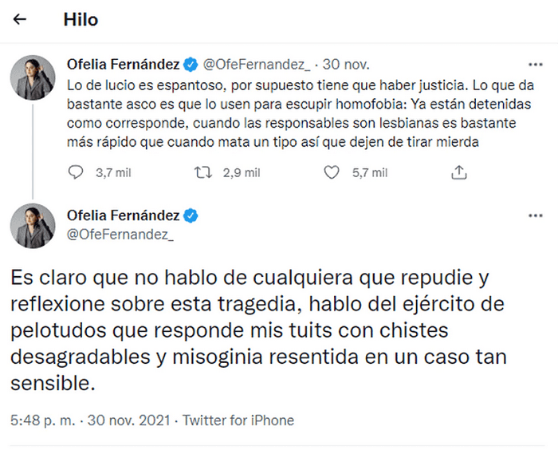
Task: Open Ofelia Fernández name link in first tweet
Action: (124, 63)
